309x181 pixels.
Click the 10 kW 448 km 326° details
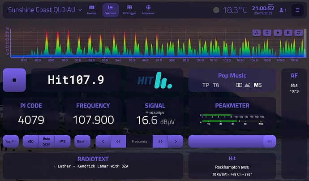click(232, 174)
